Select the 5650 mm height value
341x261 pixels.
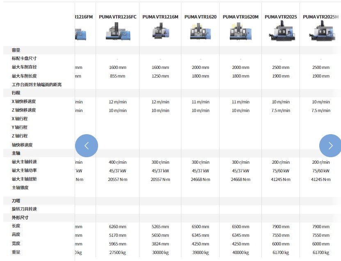(x=160, y=235)
